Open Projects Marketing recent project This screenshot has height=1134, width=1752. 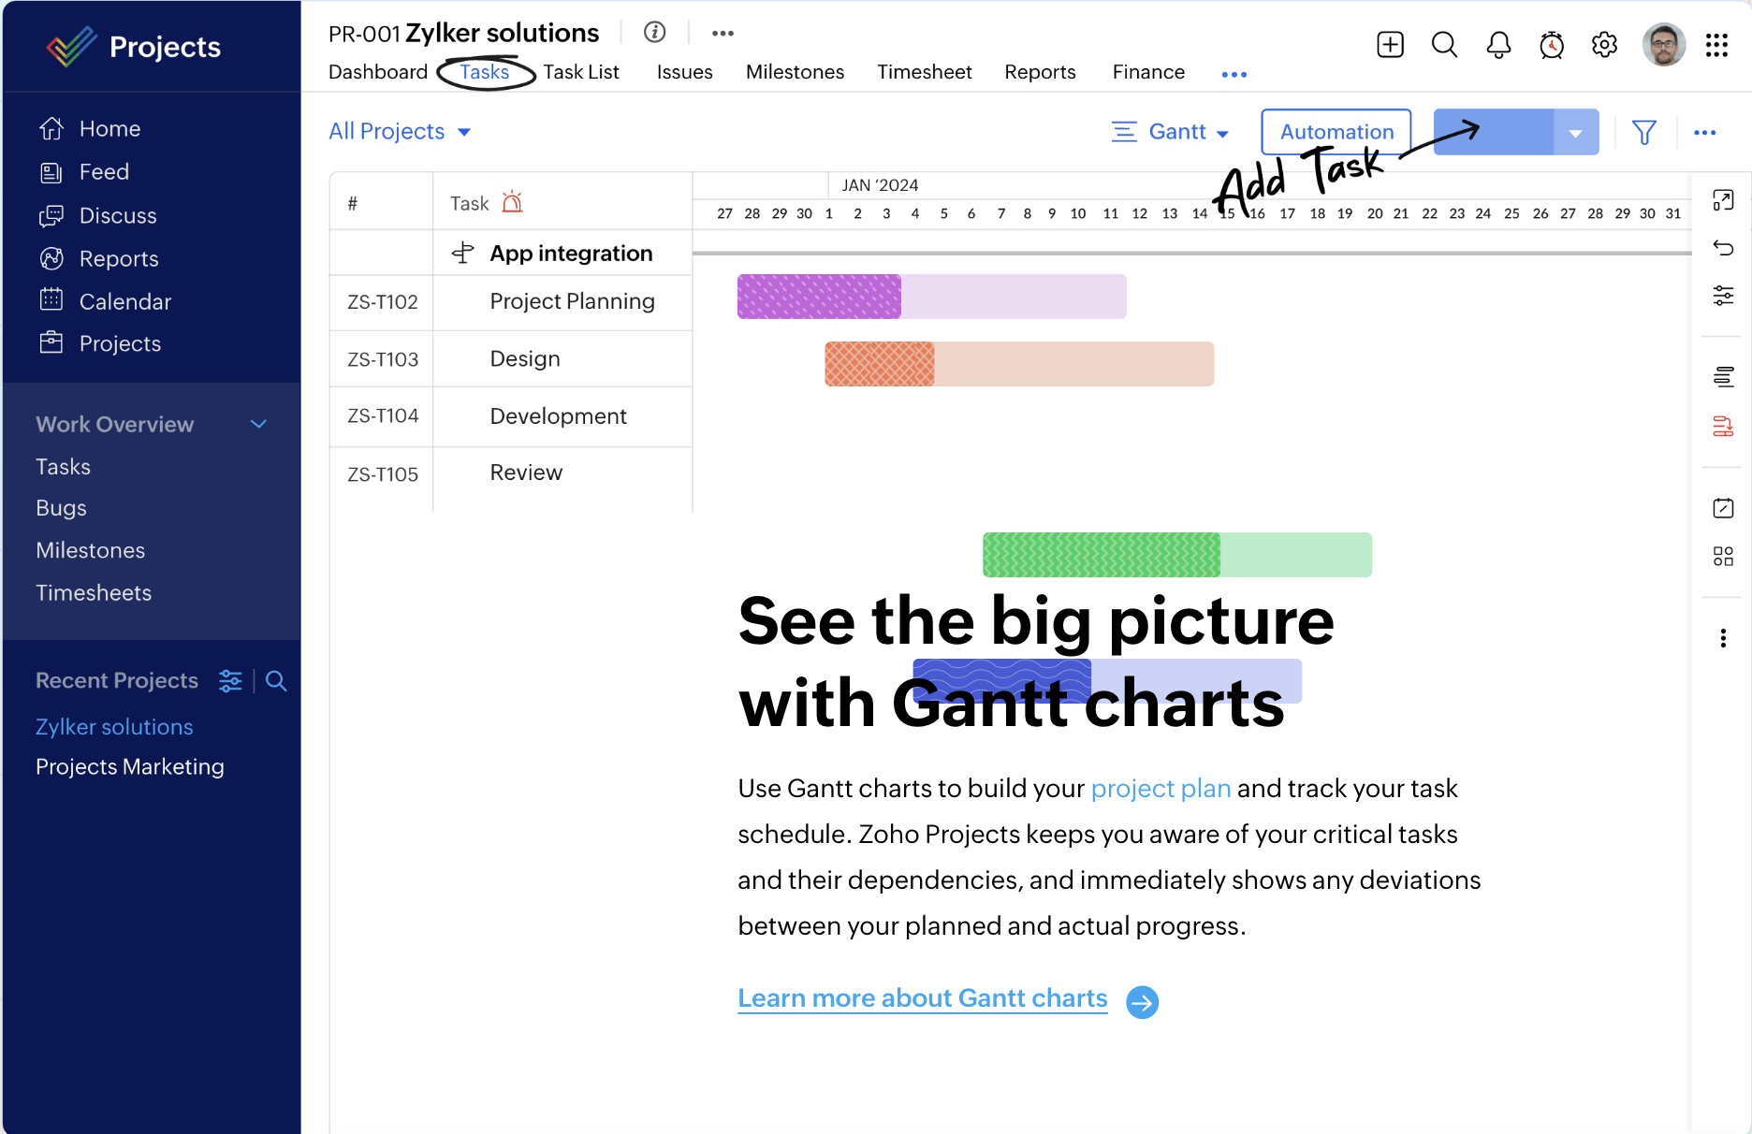130,767
